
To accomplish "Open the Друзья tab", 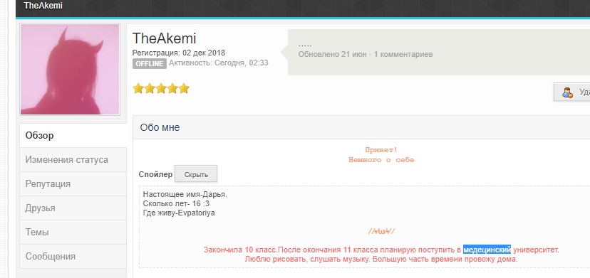I will click(x=73, y=208).
